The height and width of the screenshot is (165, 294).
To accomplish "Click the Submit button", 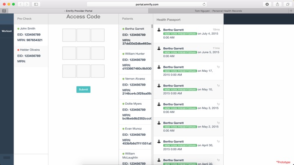I will coord(83,89).
